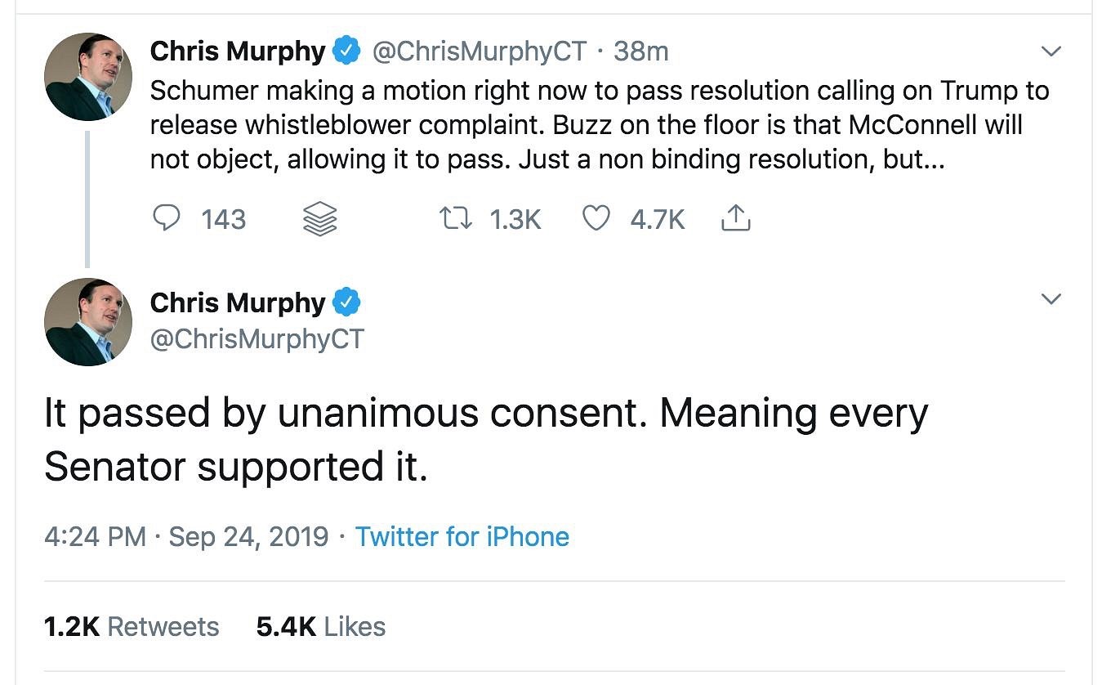This screenshot has width=1111, height=685.
Task: Open Twitter for iPhone link
Action: pos(462,537)
